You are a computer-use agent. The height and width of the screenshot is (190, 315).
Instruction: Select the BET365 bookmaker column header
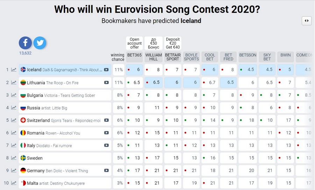coord(134,57)
